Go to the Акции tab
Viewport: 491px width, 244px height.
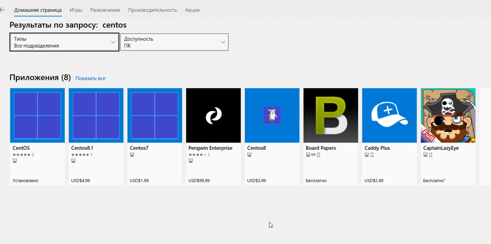(192, 10)
